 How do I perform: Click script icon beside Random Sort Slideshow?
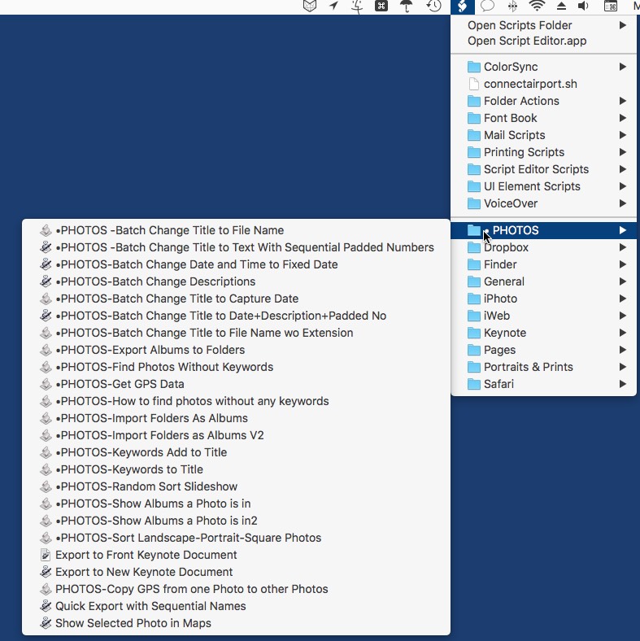[46, 486]
